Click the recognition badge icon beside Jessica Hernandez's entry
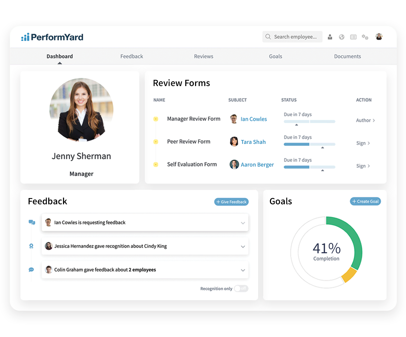 point(32,246)
